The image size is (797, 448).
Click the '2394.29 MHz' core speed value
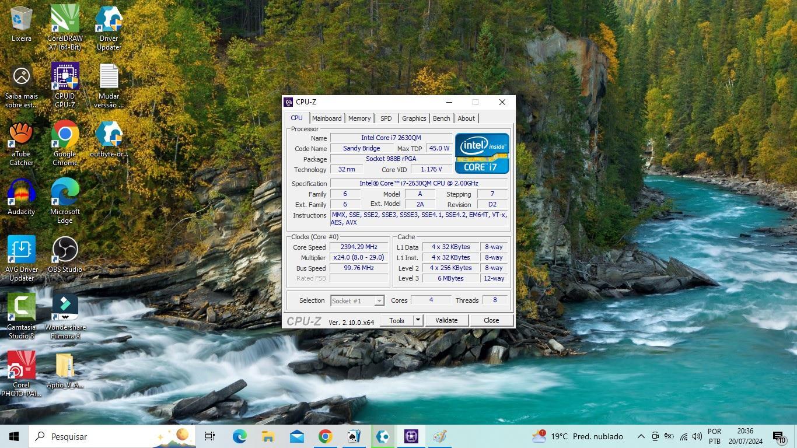click(359, 247)
